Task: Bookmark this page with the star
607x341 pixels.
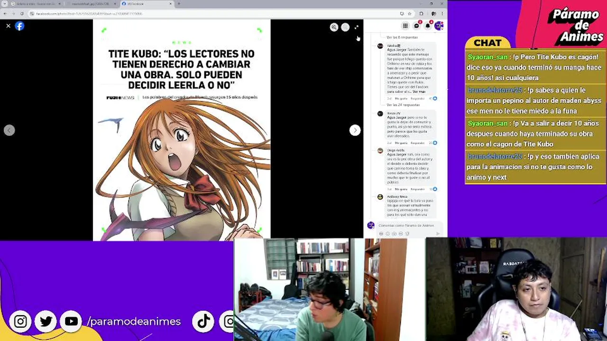Action: [x=410, y=14]
